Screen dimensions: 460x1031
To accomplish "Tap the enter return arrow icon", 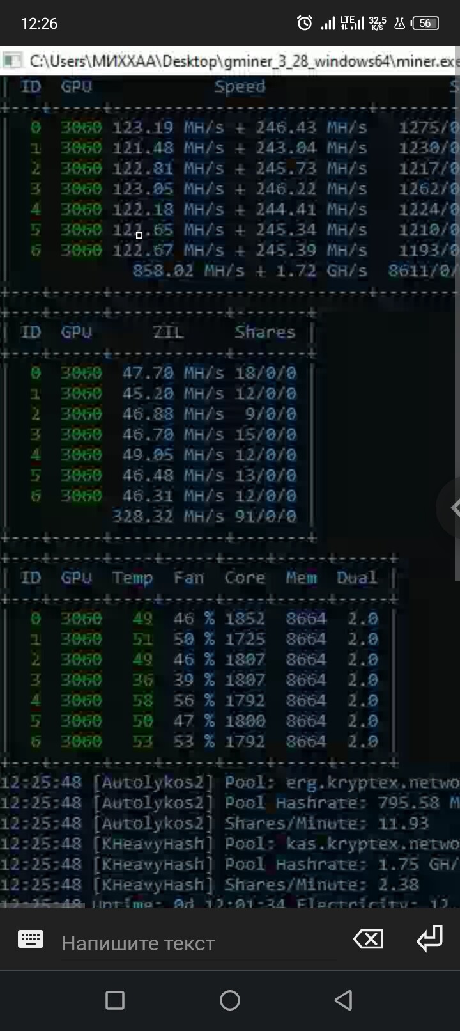I will point(429,939).
